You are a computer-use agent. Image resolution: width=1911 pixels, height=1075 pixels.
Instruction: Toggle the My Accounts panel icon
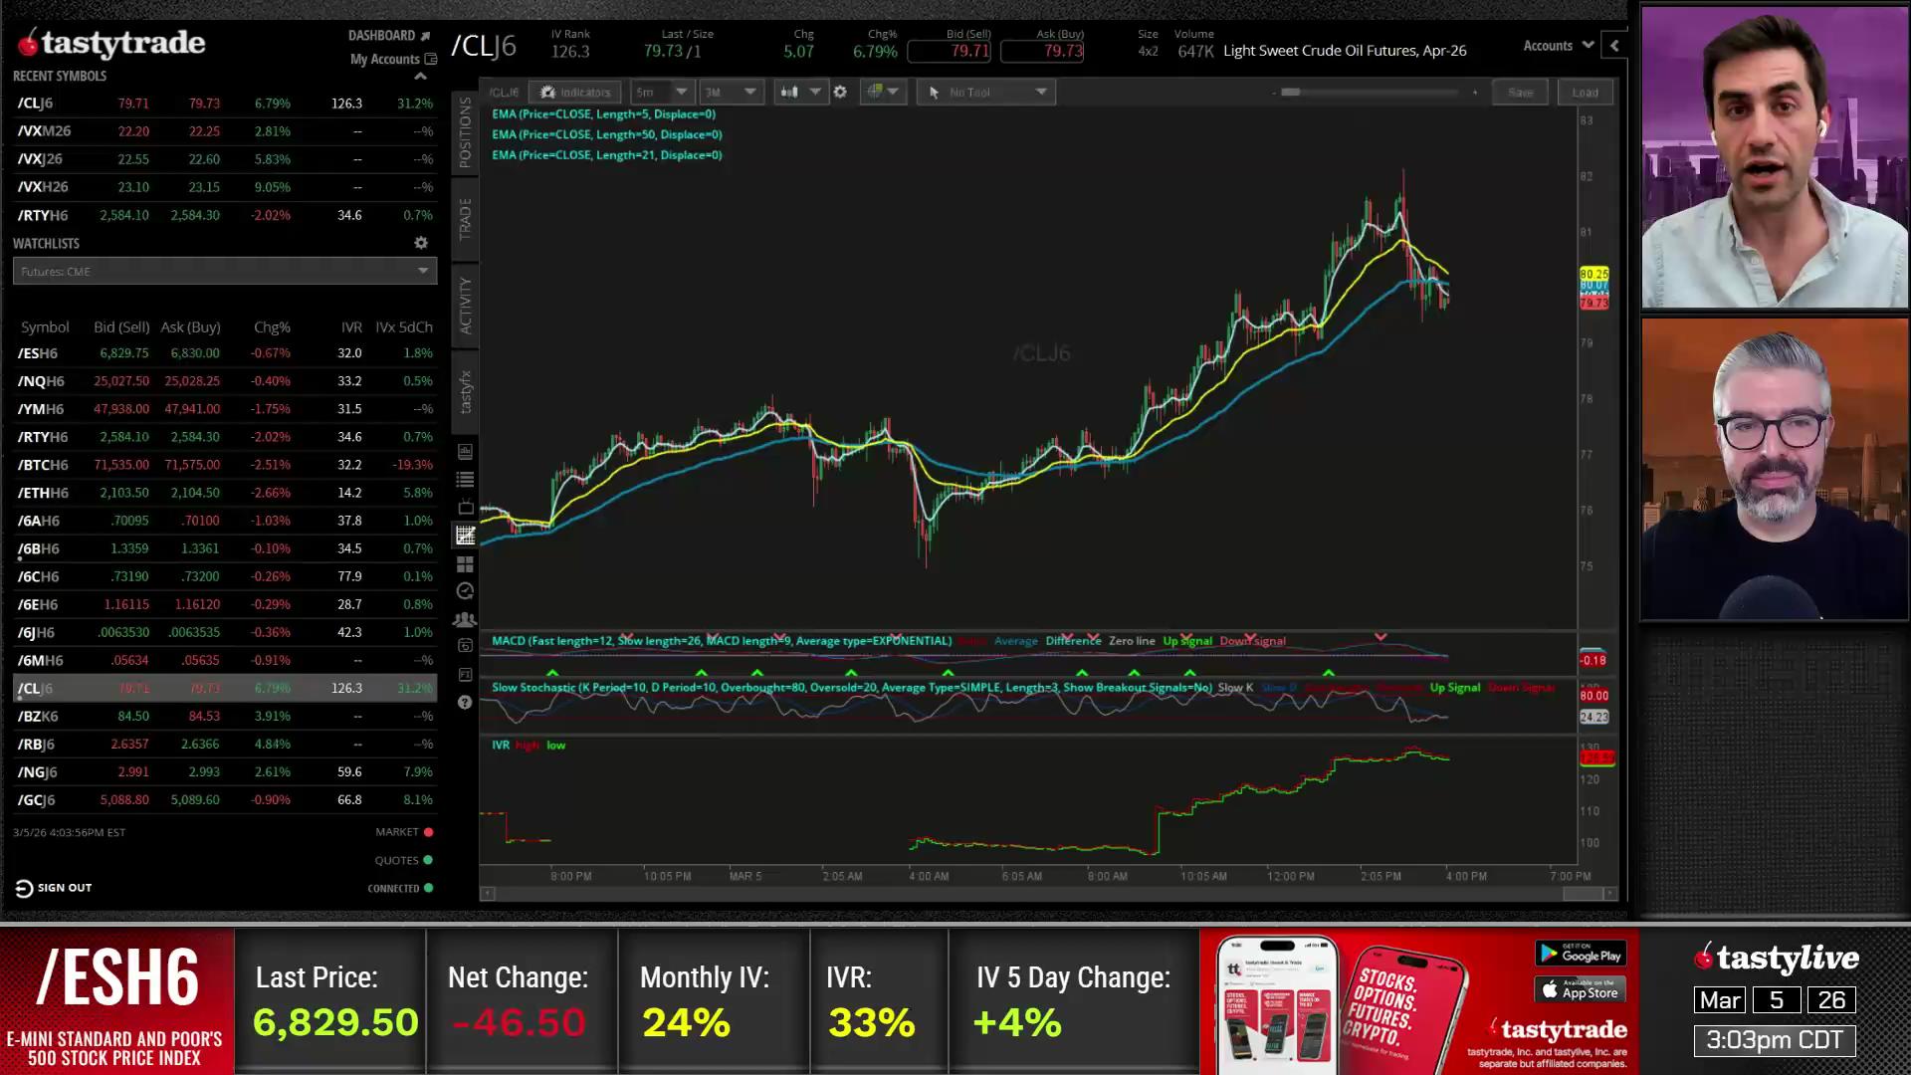[x=431, y=60]
